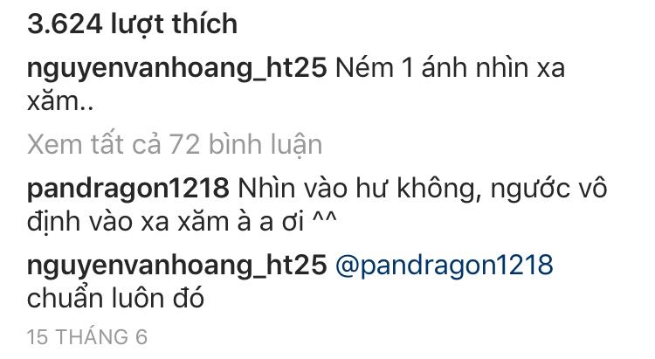Select the caption text Ném 1 ánh nhìn xa xăm

point(296,85)
